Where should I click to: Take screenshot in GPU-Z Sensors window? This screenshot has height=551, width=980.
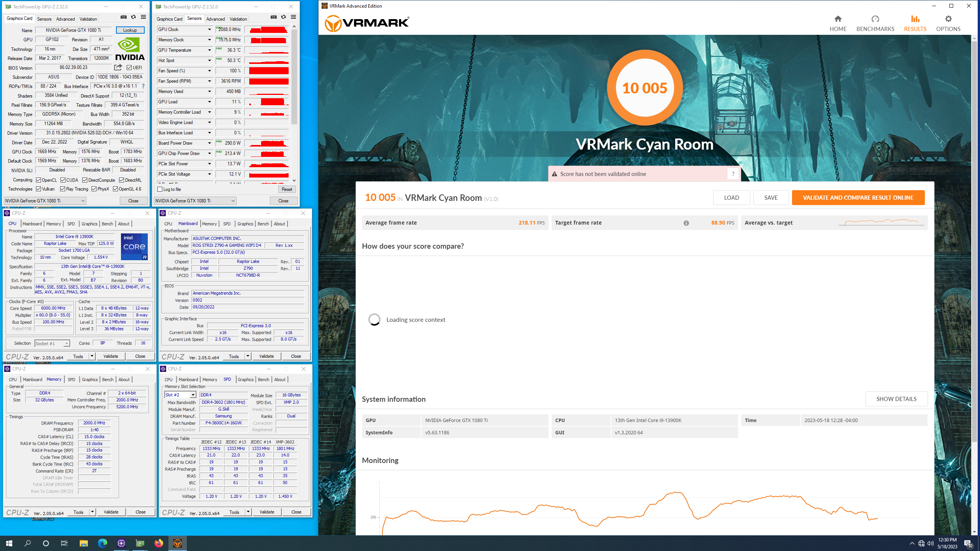[273, 17]
